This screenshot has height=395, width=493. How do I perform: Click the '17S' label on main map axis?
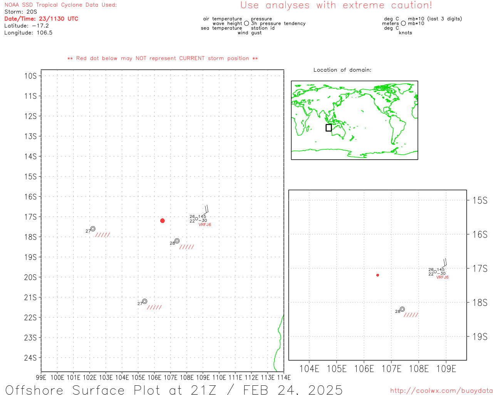tap(30, 217)
